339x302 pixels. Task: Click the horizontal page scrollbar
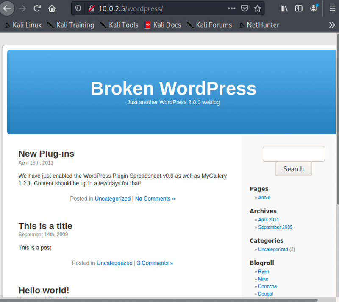(159, 300)
